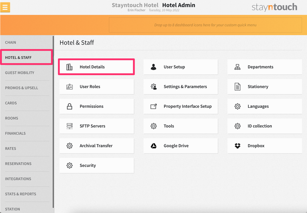This screenshot has width=307, height=213.
Task: Open the Stationery label
Action: [258, 86]
